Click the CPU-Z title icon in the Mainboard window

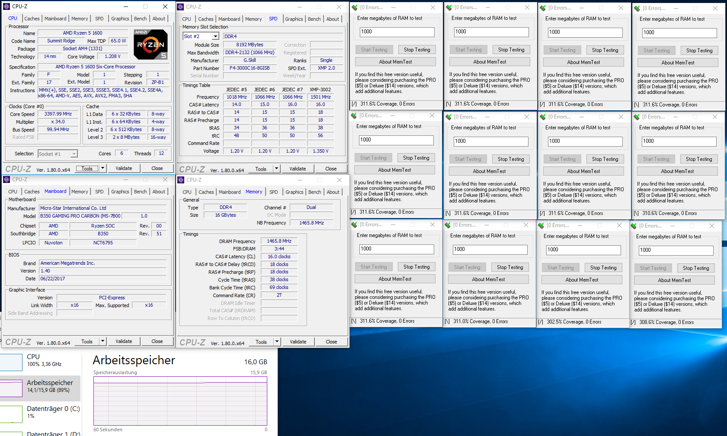point(6,180)
